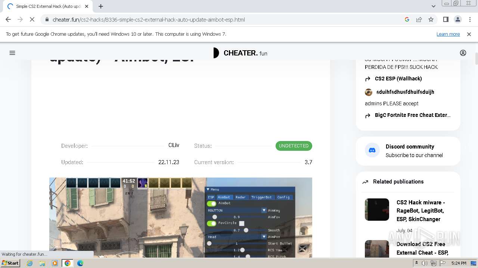The height and width of the screenshot is (268, 478).
Task: Open Internet Explorer from taskbar
Action: pyautogui.click(x=30, y=263)
